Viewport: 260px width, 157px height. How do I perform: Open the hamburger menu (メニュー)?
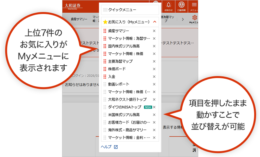point(194,6)
